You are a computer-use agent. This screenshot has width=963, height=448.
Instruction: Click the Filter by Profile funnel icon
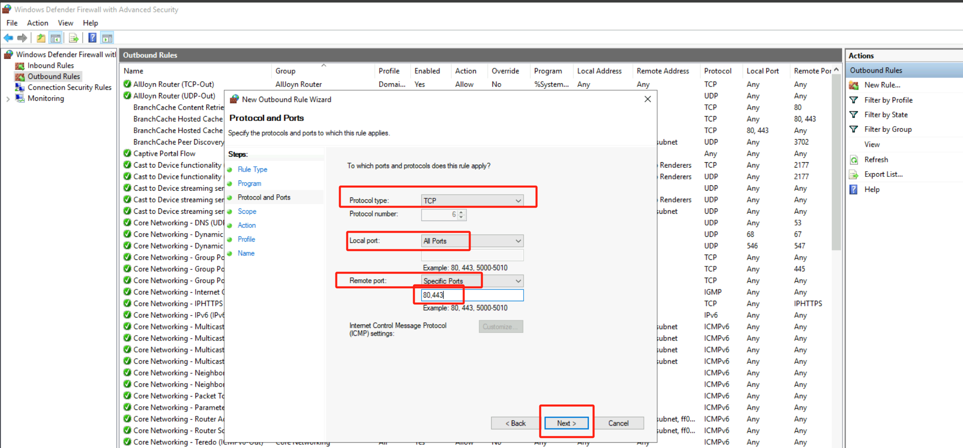click(x=854, y=100)
